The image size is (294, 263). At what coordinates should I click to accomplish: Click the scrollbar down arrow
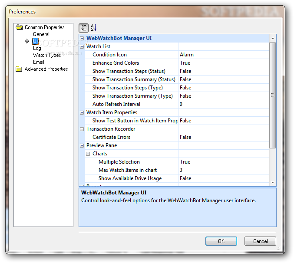coord(273,182)
